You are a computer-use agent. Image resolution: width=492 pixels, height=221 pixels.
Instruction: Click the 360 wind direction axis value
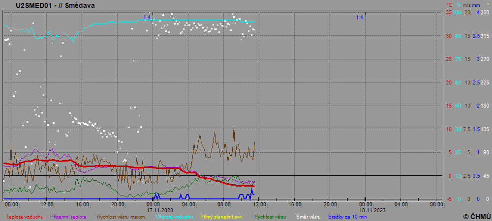pyautogui.click(x=485, y=12)
